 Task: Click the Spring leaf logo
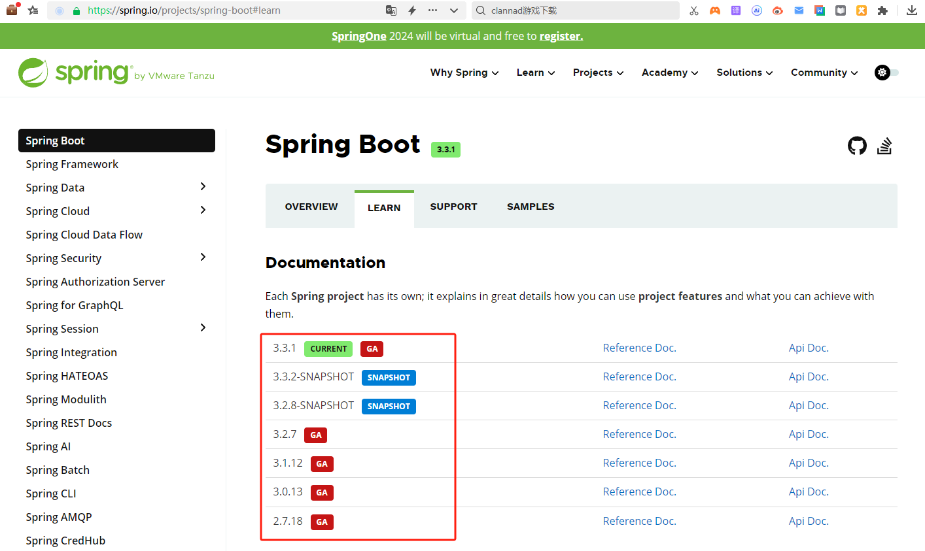(33, 73)
